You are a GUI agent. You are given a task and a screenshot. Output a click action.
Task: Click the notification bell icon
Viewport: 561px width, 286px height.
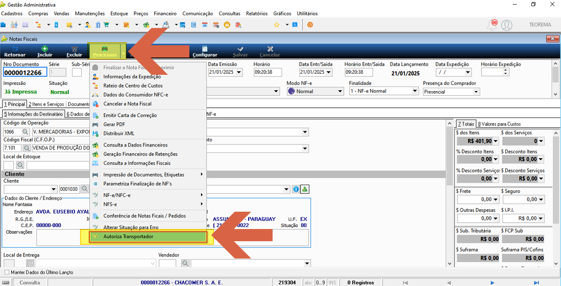point(493,25)
